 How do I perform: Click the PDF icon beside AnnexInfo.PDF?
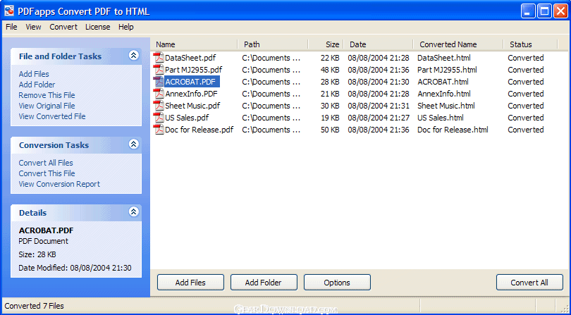tap(159, 94)
